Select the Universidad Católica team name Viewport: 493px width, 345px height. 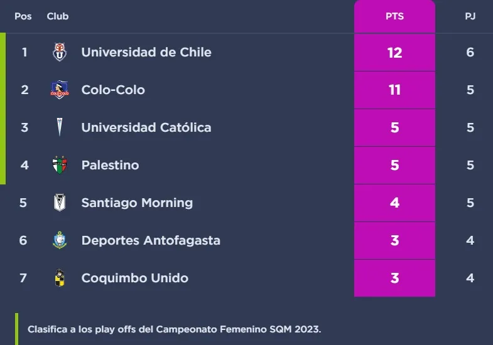click(x=146, y=127)
